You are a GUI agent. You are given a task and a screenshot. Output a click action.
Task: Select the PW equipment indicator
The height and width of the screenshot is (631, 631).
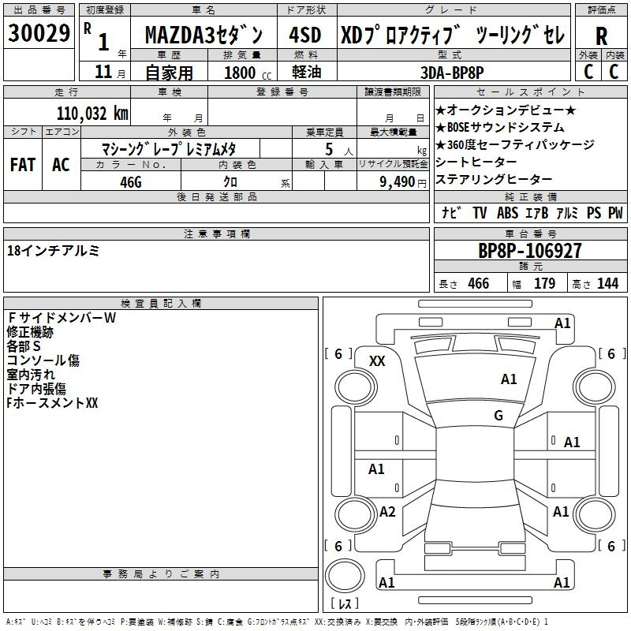click(x=615, y=213)
